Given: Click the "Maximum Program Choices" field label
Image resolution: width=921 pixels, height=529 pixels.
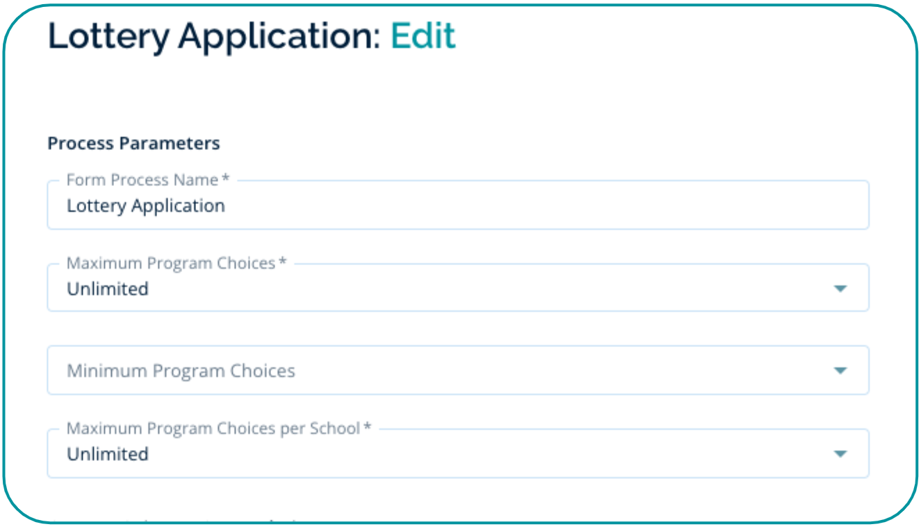Looking at the screenshot, I should (170, 263).
